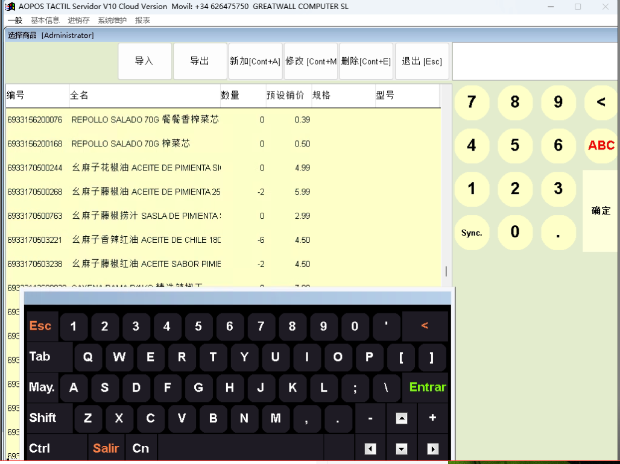Click the 导入 import button

tap(144, 61)
